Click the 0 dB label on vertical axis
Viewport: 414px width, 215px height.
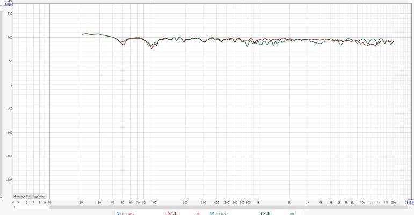coord(11,85)
